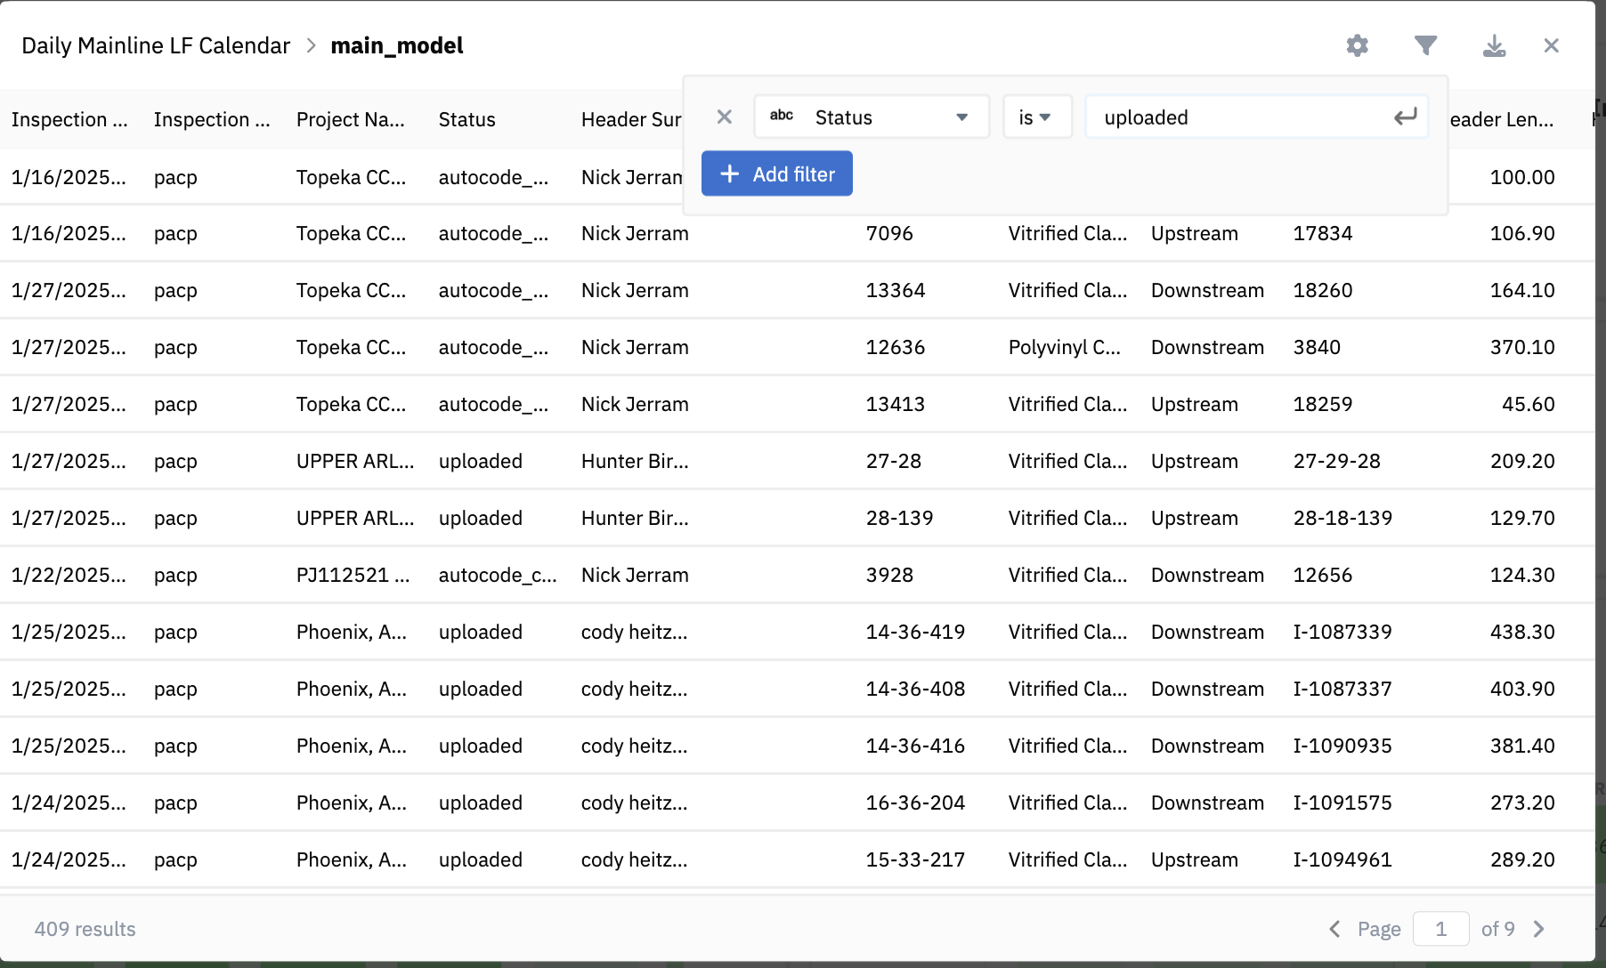Click the main_model breadcrumb title
Image resolution: width=1606 pixels, height=968 pixels.
point(397,45)
